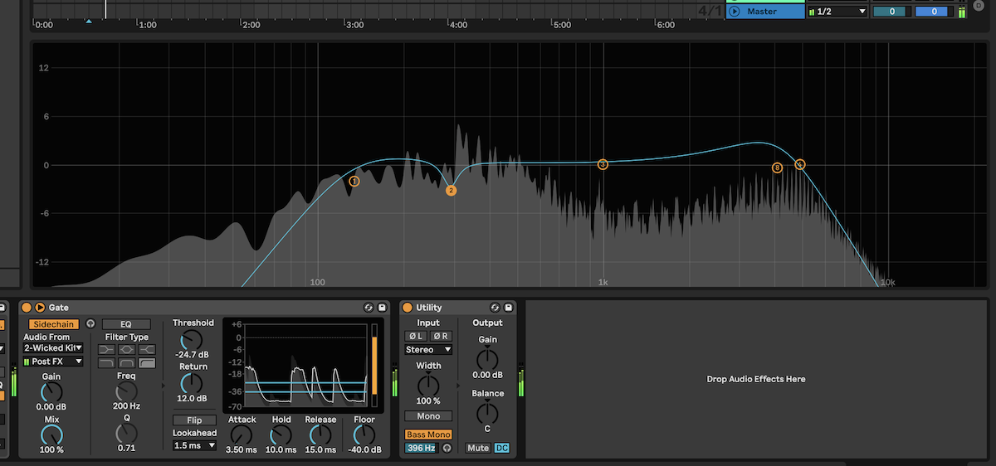Toggle the Gate Flip button
The width and height of the screenshot is (996, 466).
point(193,420)
